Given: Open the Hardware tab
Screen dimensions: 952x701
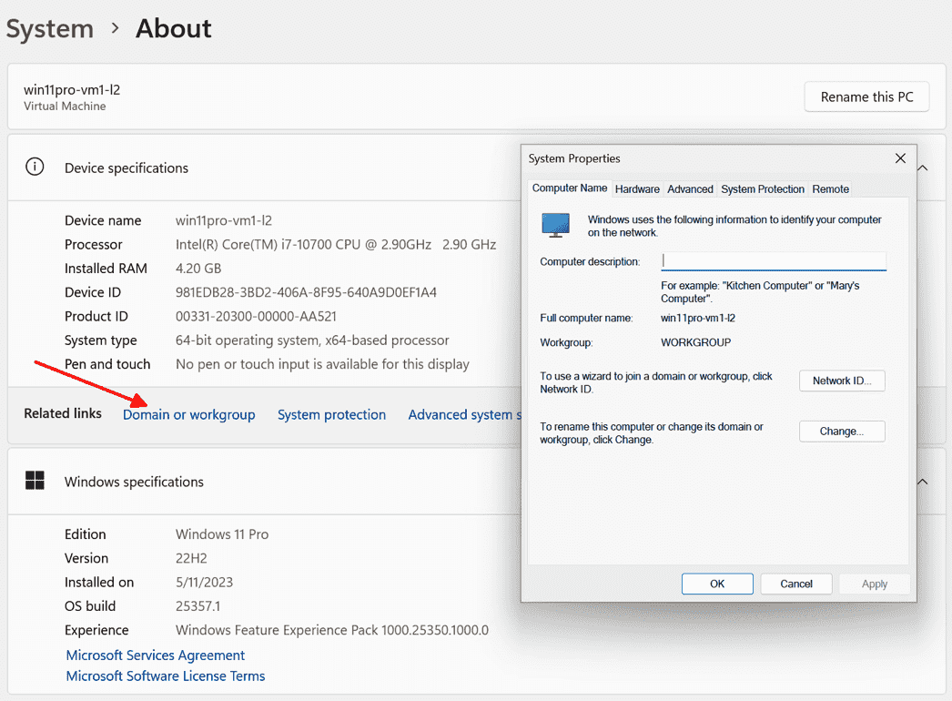Looking at the screenshot, I should point(637,189).
